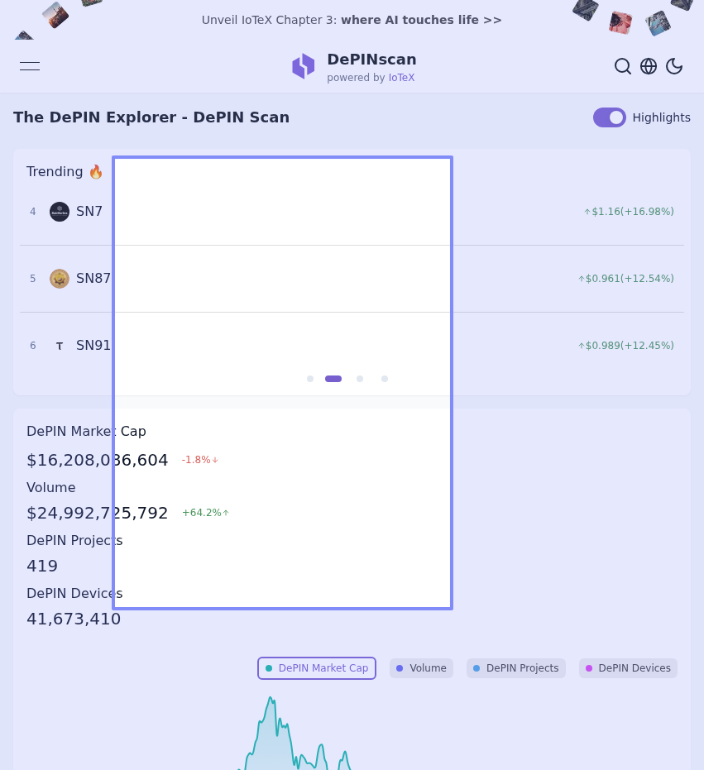
Task: Open the IoTeX Chapter 3 announcement banner
Action: point(352,20)
